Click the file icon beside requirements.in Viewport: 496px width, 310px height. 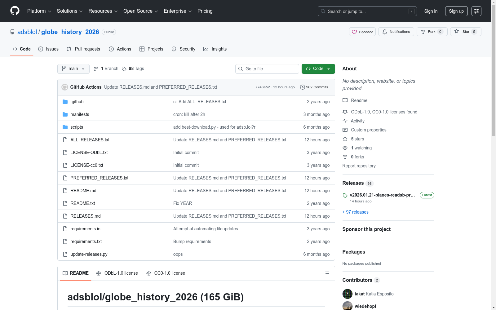(x=65, y=229)
